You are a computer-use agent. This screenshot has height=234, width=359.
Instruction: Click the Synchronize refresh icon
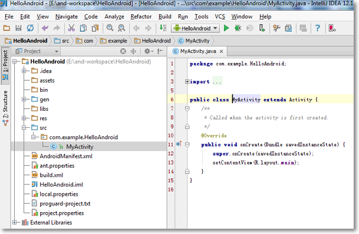pyautogui.click(x=30, y=28)
